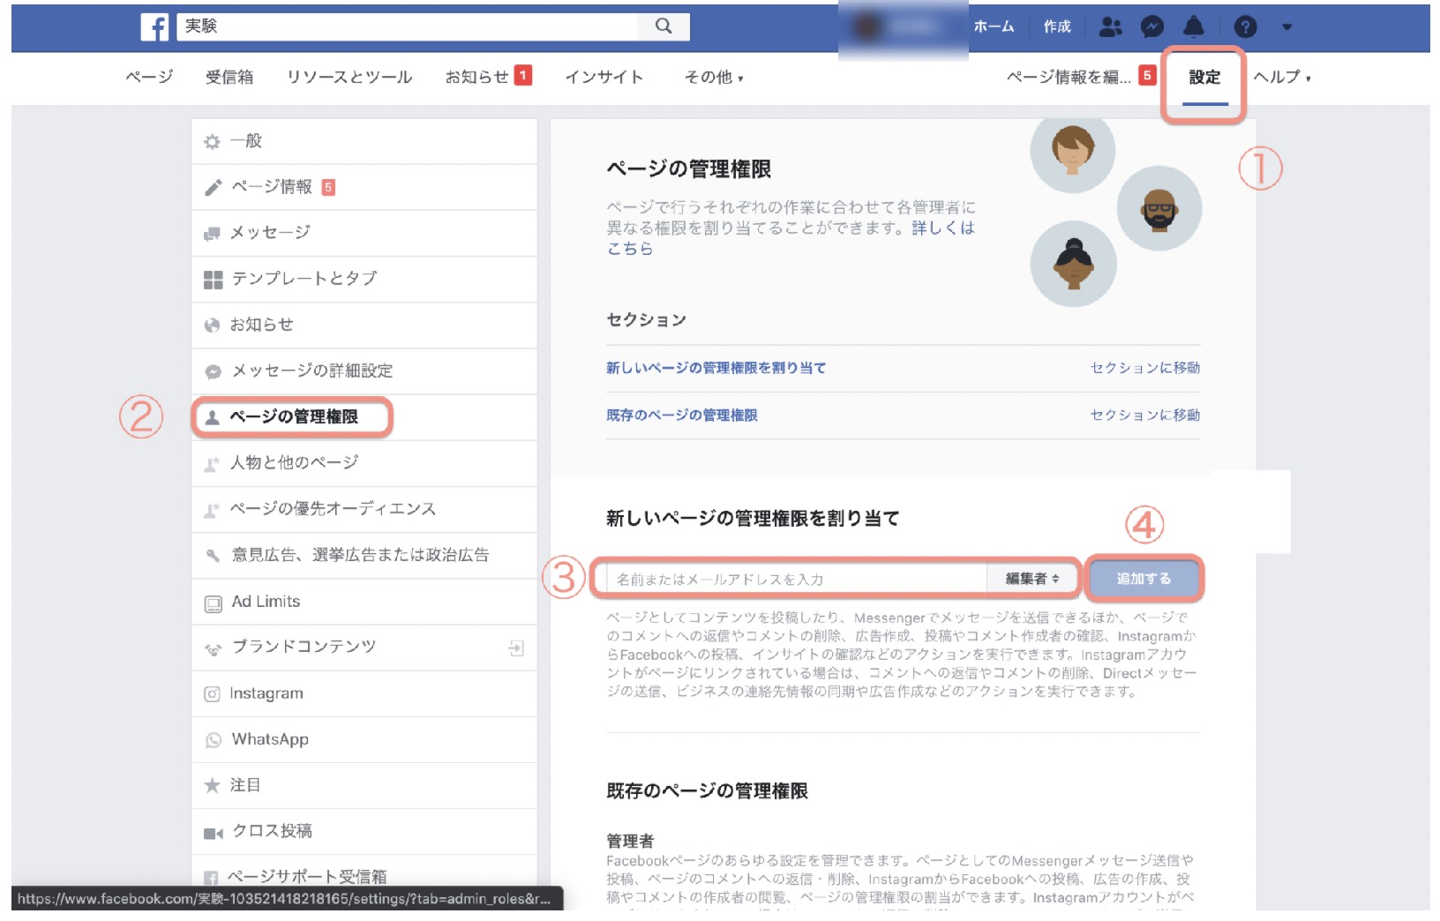The image size is (1440, 921).
Task: Click the name or email input field
Action: pos(796,579)
